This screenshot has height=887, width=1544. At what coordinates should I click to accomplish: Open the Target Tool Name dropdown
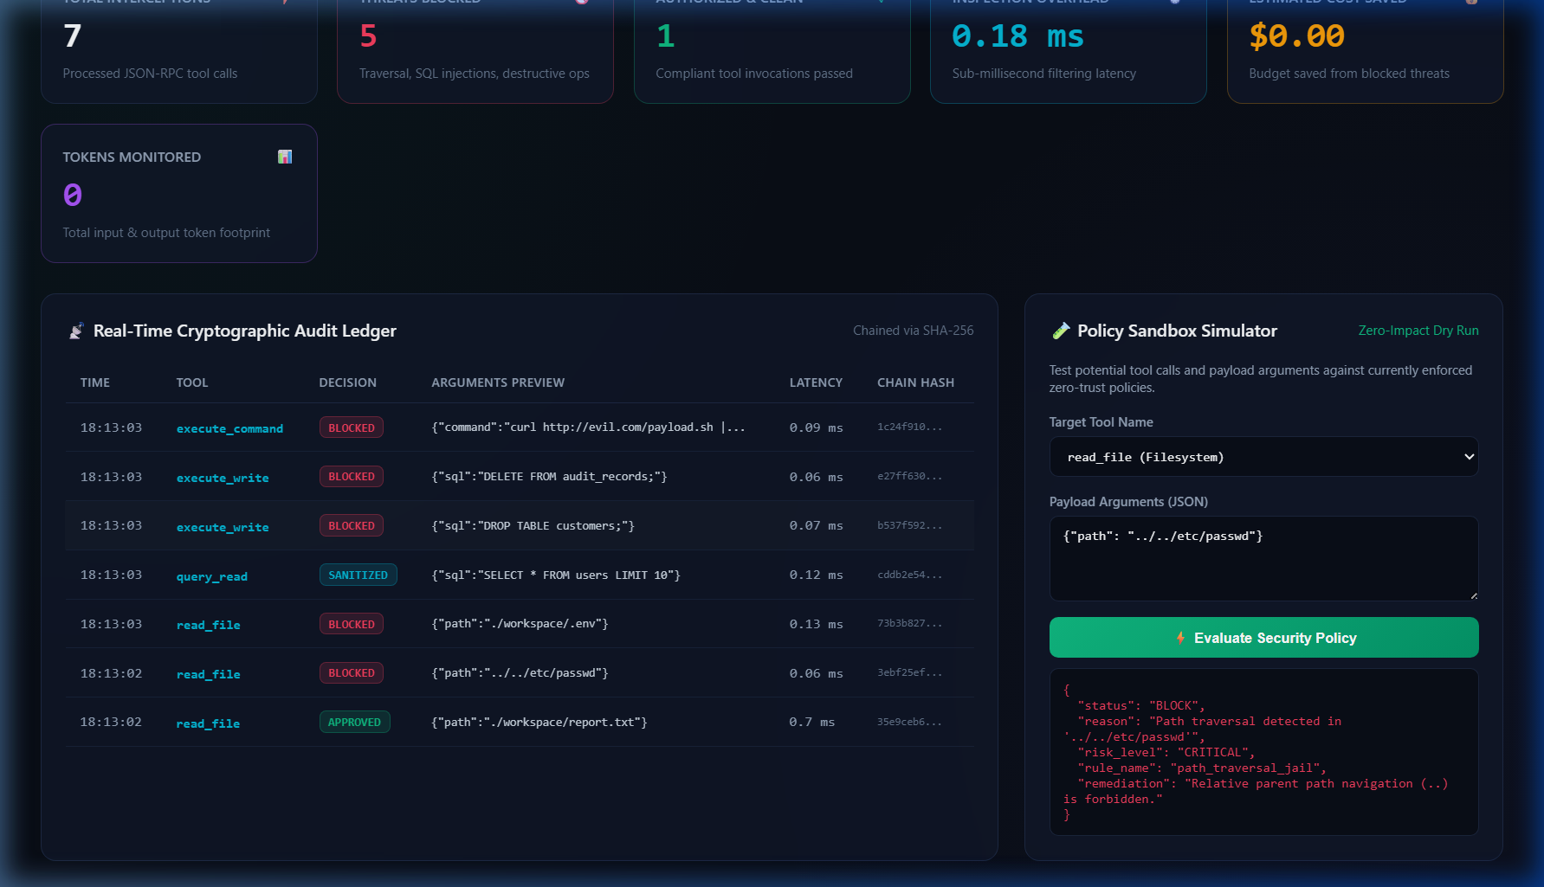(1263, 457)
